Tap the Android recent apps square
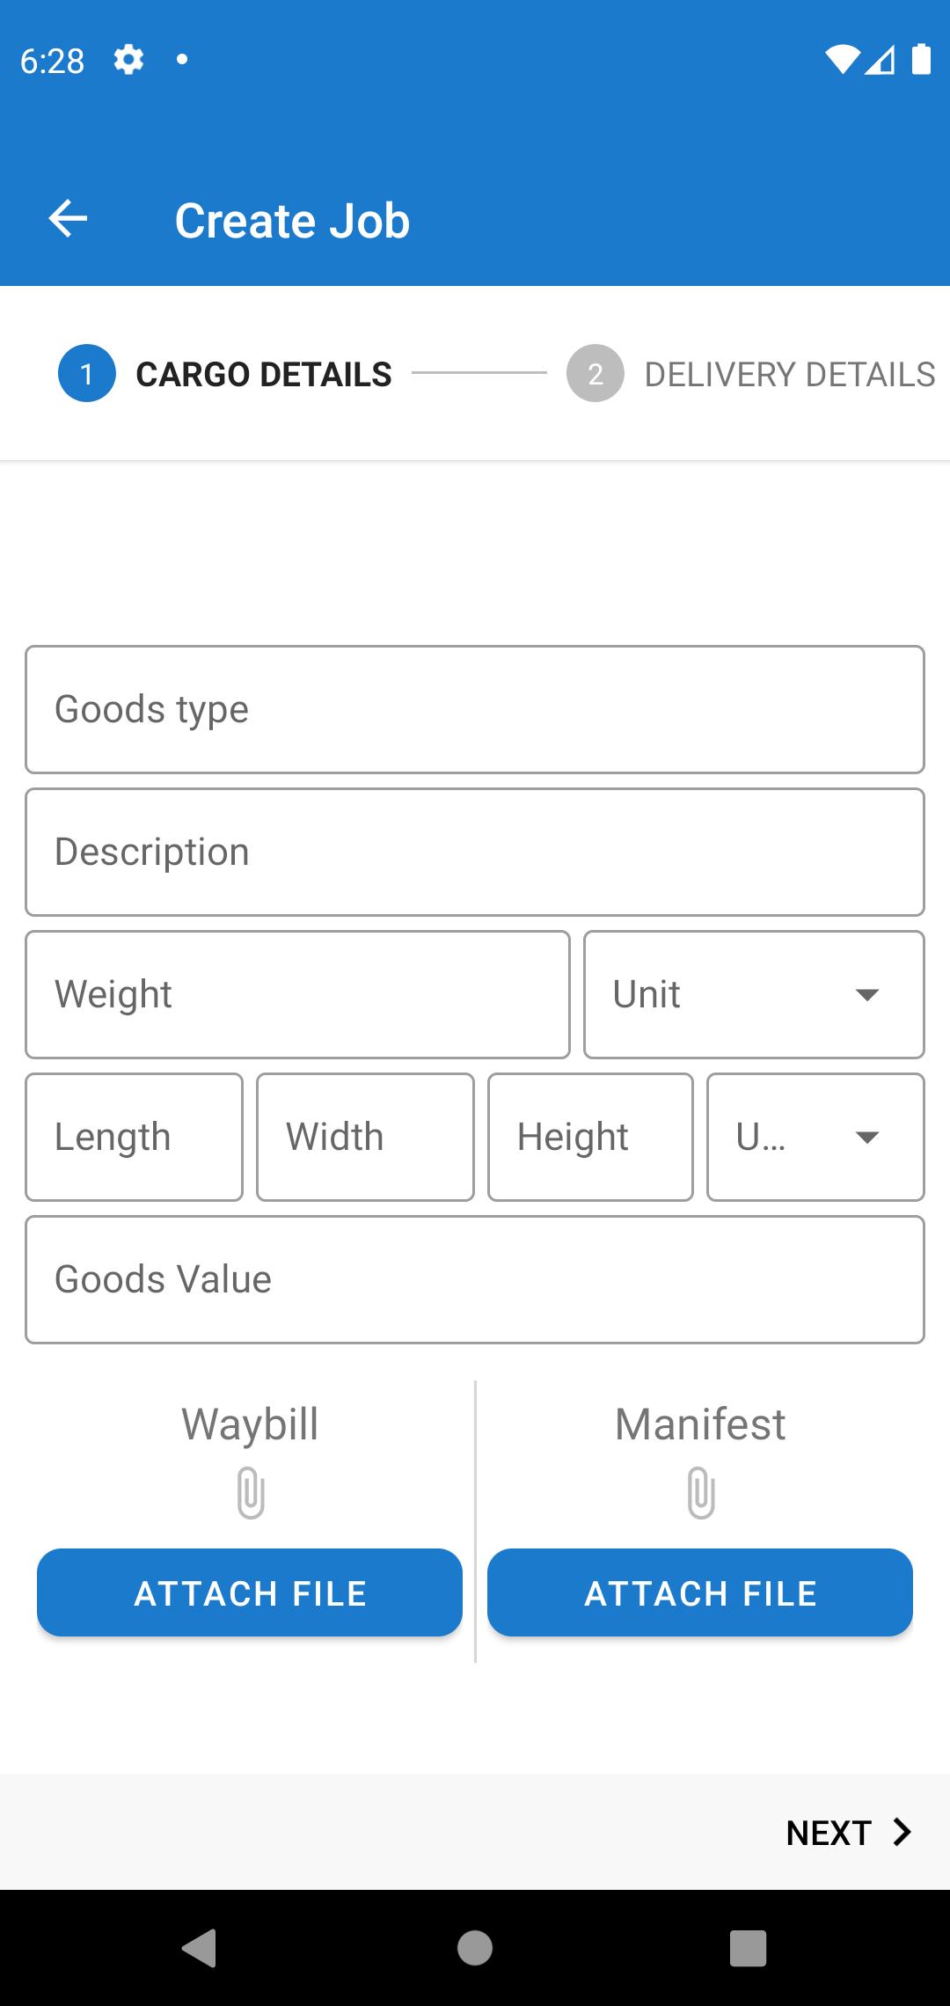This screenshot has width=950, height=2006. (x=749, y=1947)
